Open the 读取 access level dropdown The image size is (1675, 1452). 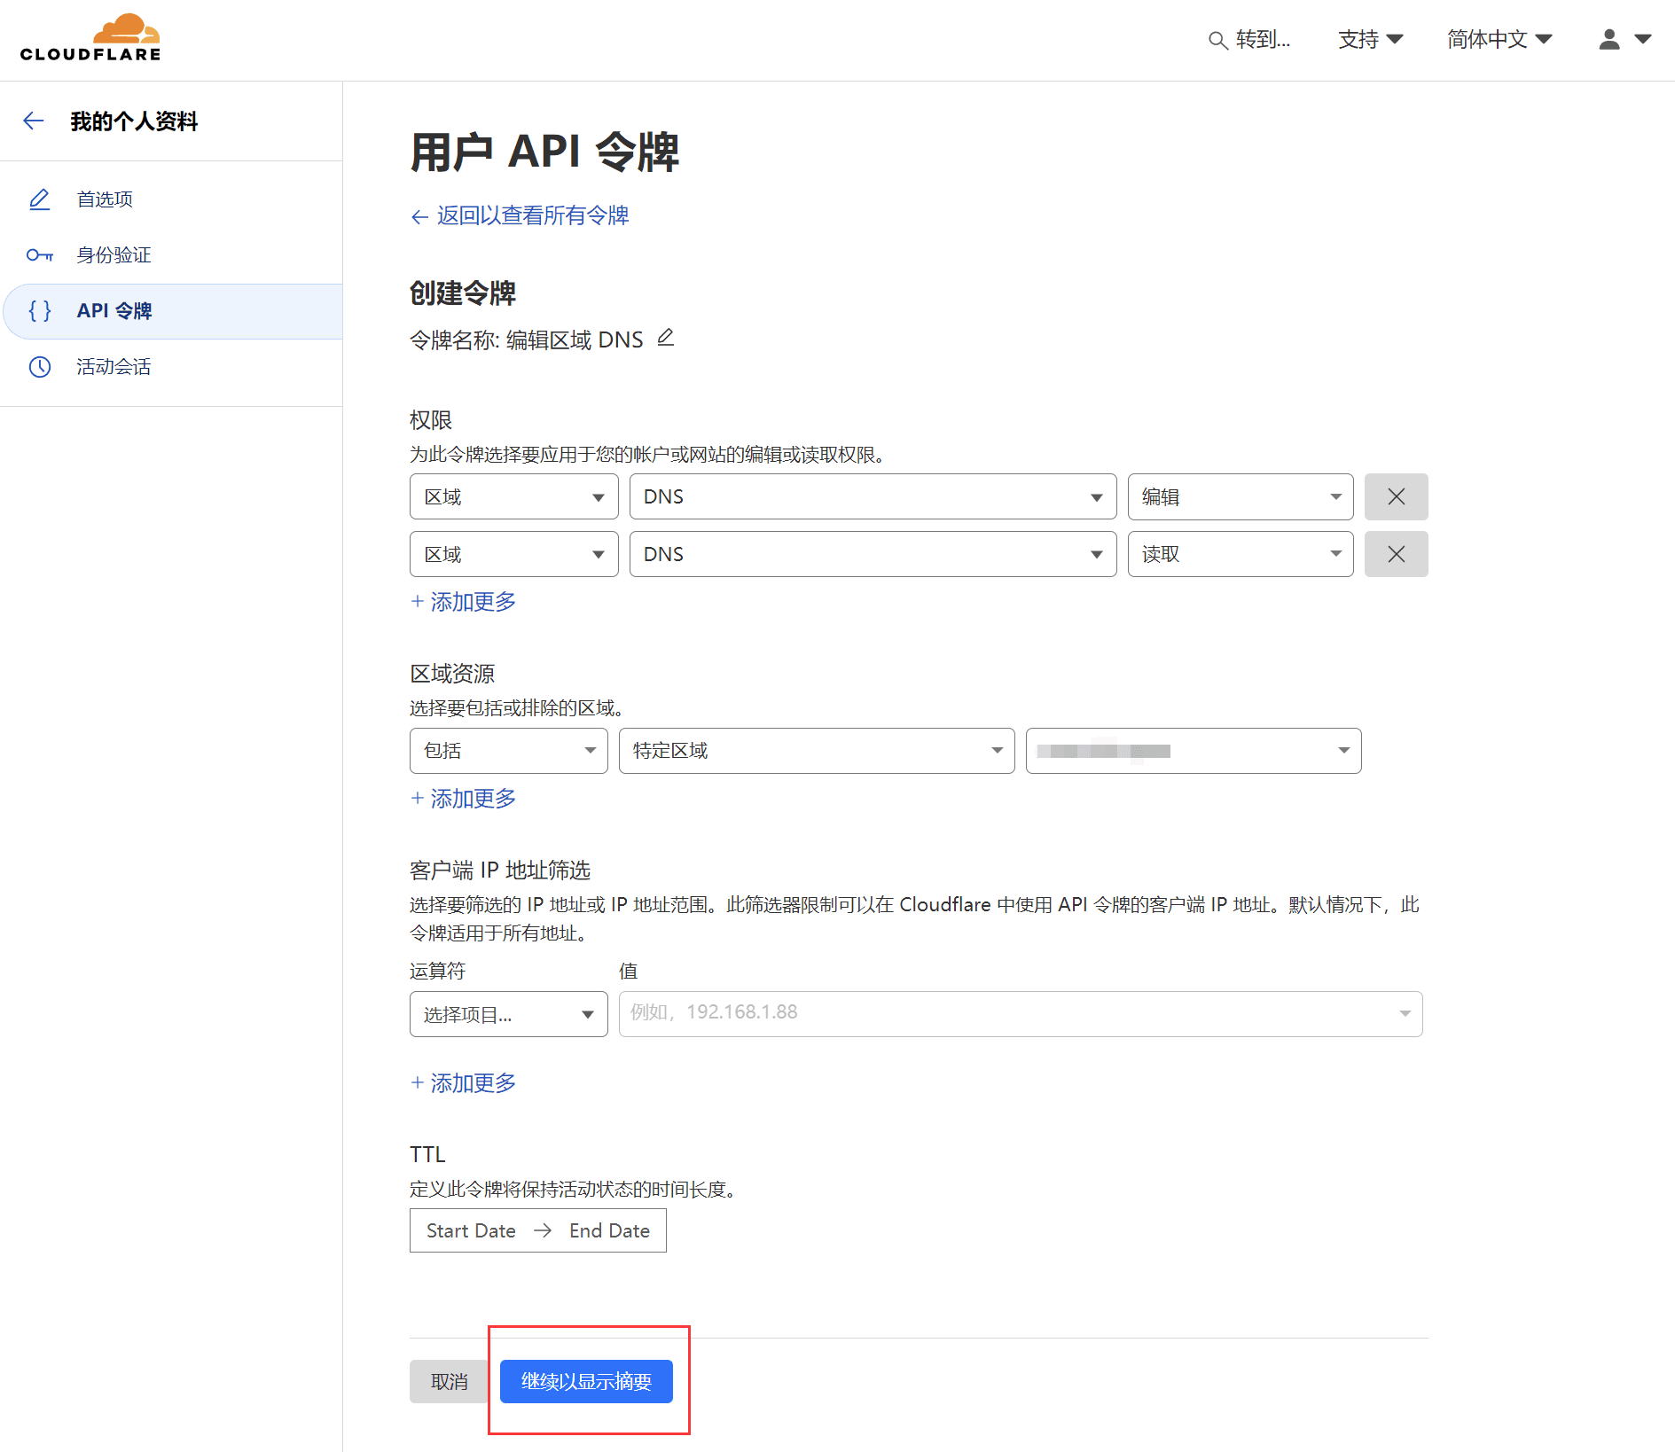click(x=1240, y=554)
